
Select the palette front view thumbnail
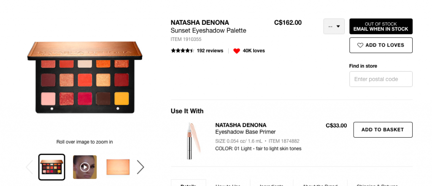[51, 167]
